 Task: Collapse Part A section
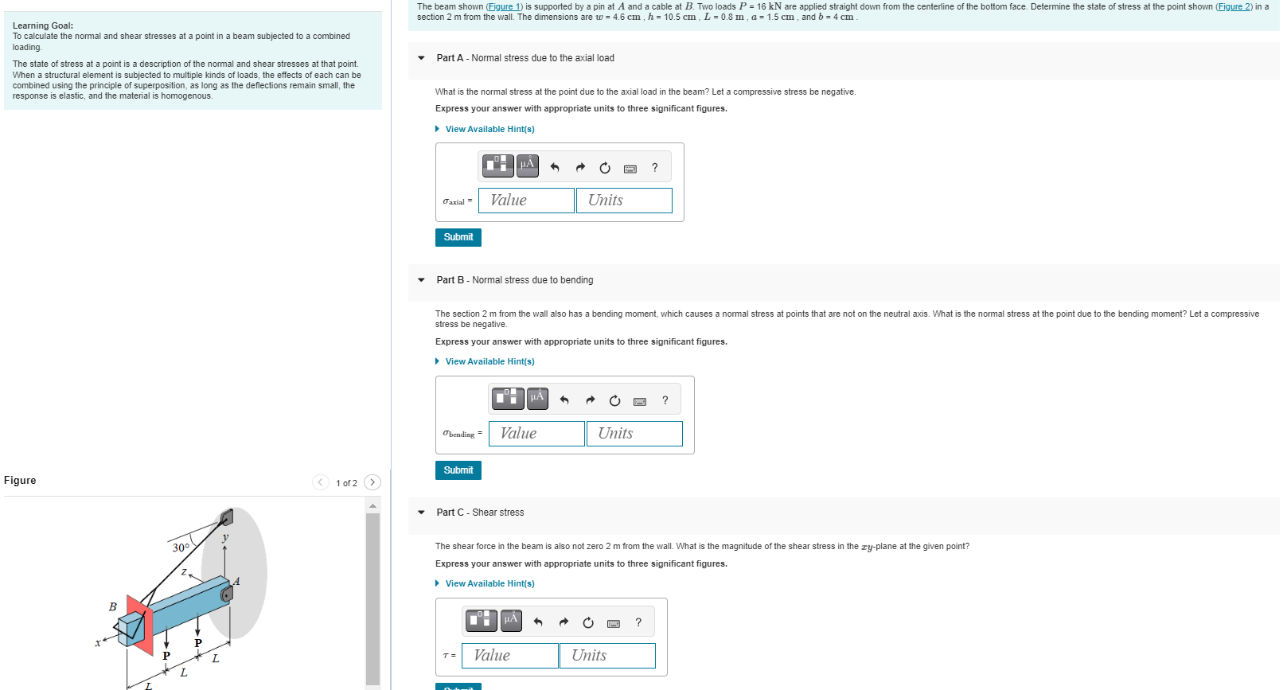[x=421, y=57]
